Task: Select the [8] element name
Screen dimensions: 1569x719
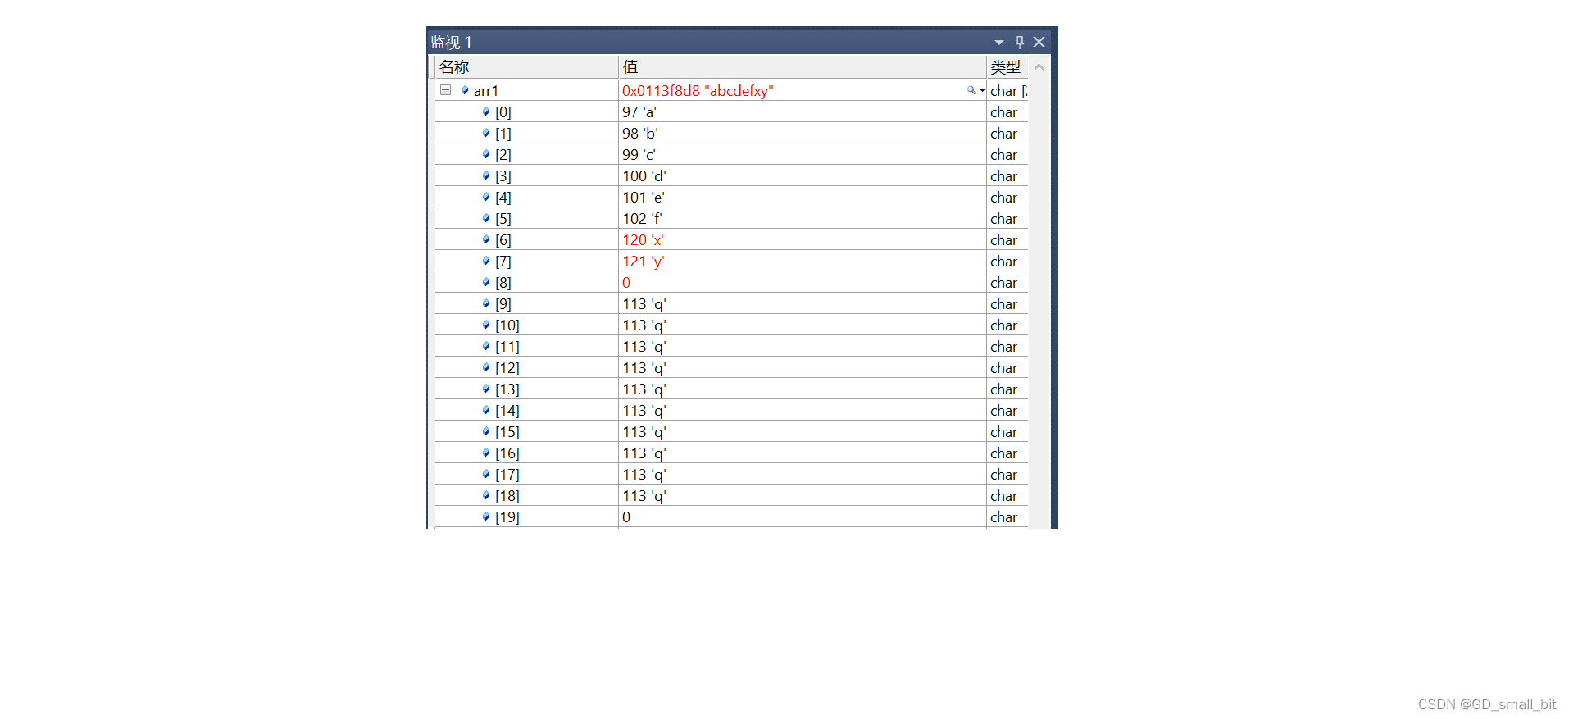Action: pyautogui.click(x=503, y=283)
